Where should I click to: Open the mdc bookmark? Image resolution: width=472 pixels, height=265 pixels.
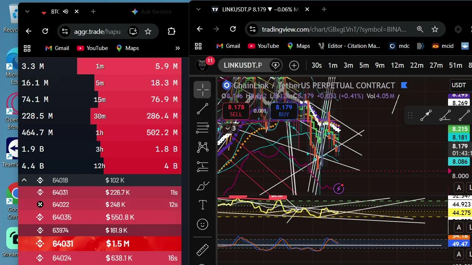[x=399, y=46]
